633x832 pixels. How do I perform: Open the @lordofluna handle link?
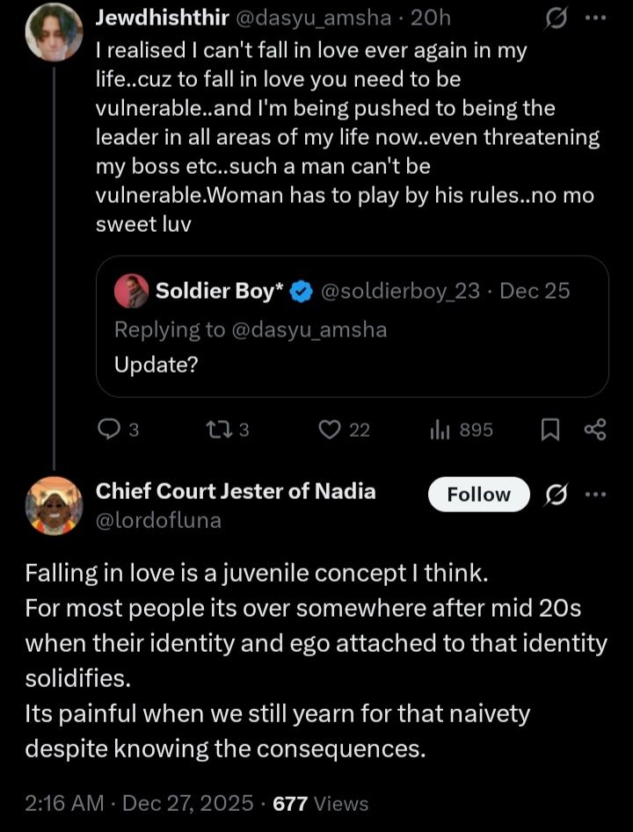point(158,520)
